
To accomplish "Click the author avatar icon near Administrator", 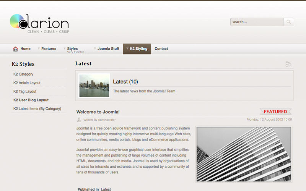I will (79, 120).
